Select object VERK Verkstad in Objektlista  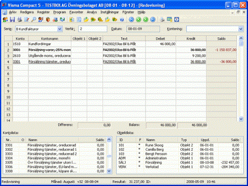(179, 167)
